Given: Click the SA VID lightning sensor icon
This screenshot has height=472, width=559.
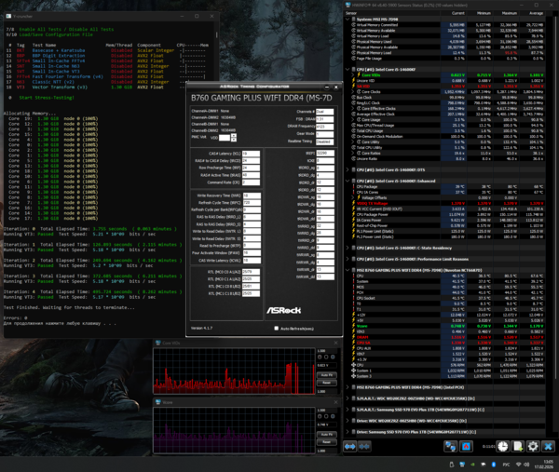Looking at the screenshot, I should [354, 87].
